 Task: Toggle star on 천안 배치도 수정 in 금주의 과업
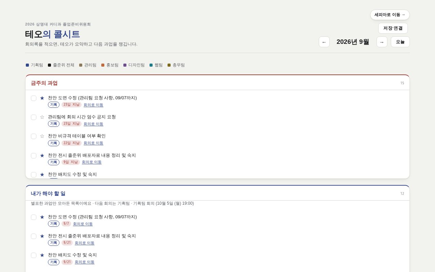[x=42, y=174]
